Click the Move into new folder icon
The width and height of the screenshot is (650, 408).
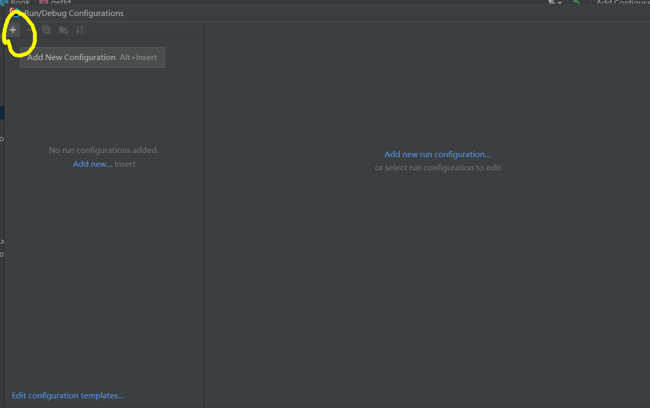click(63, 30)
